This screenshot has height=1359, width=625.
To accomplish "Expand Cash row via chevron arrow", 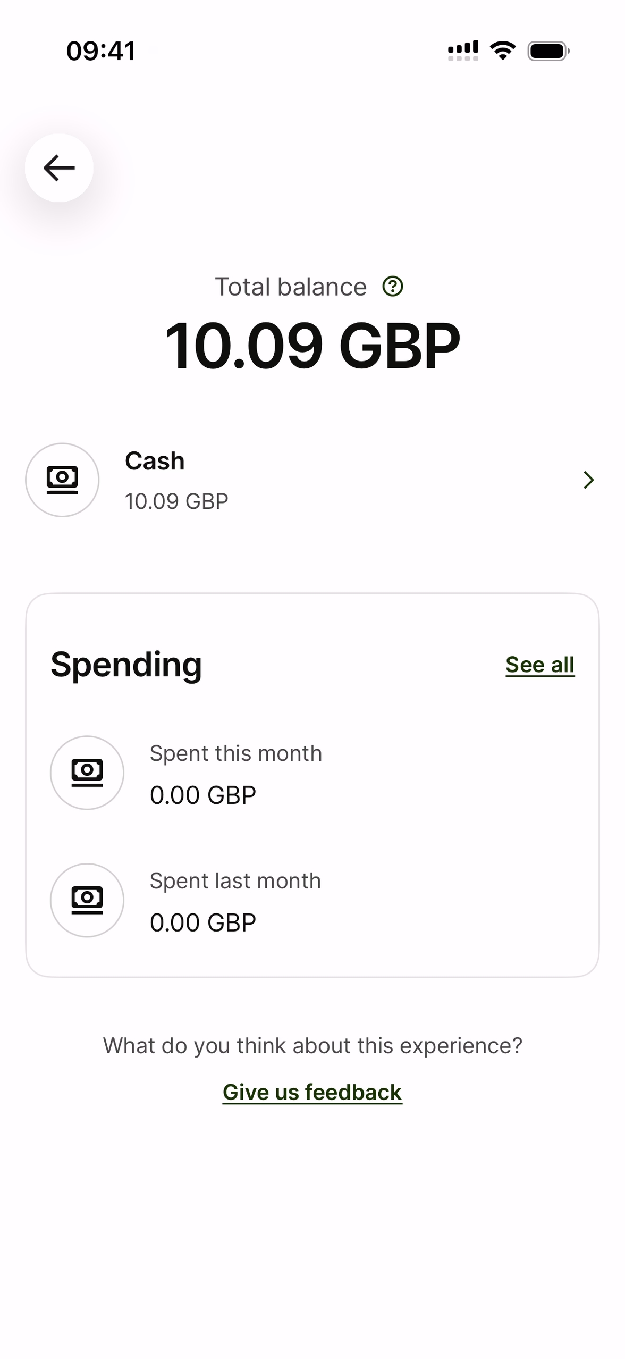I will (588, 480).
